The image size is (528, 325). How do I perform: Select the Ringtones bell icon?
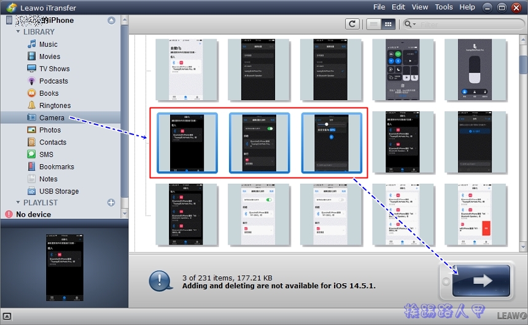coord(31,106)
